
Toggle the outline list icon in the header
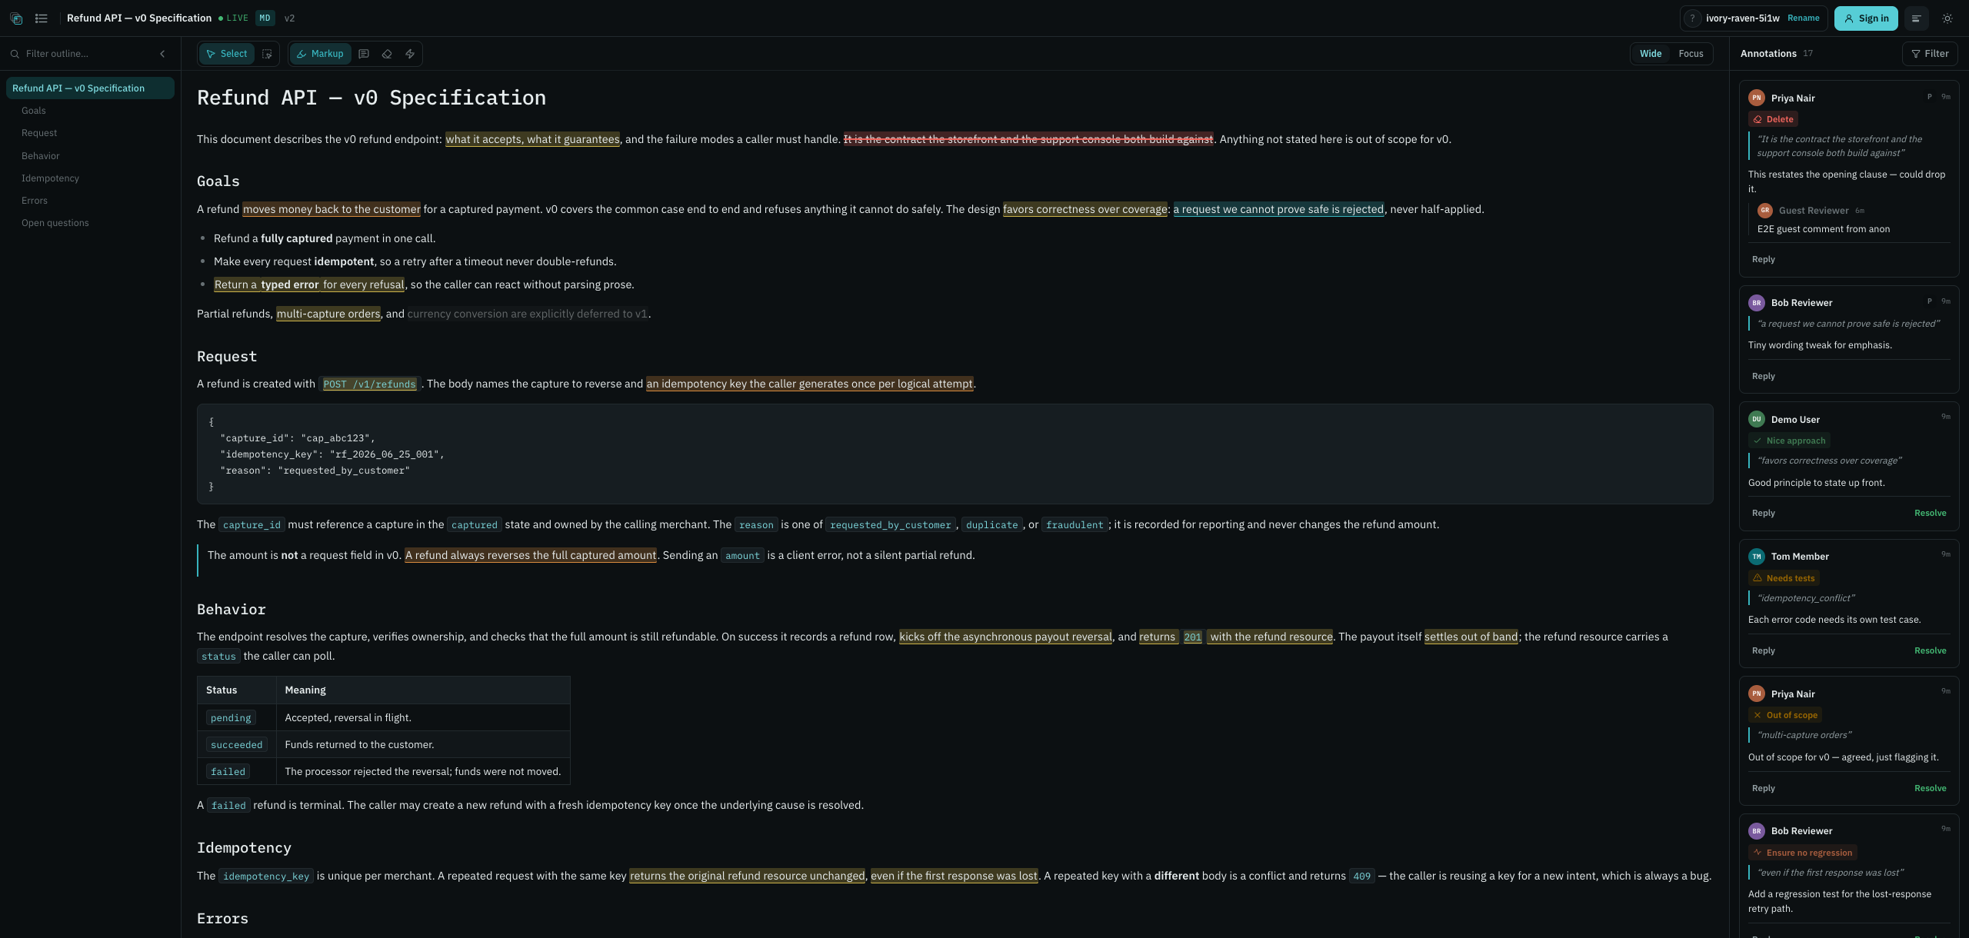point(42,18)
